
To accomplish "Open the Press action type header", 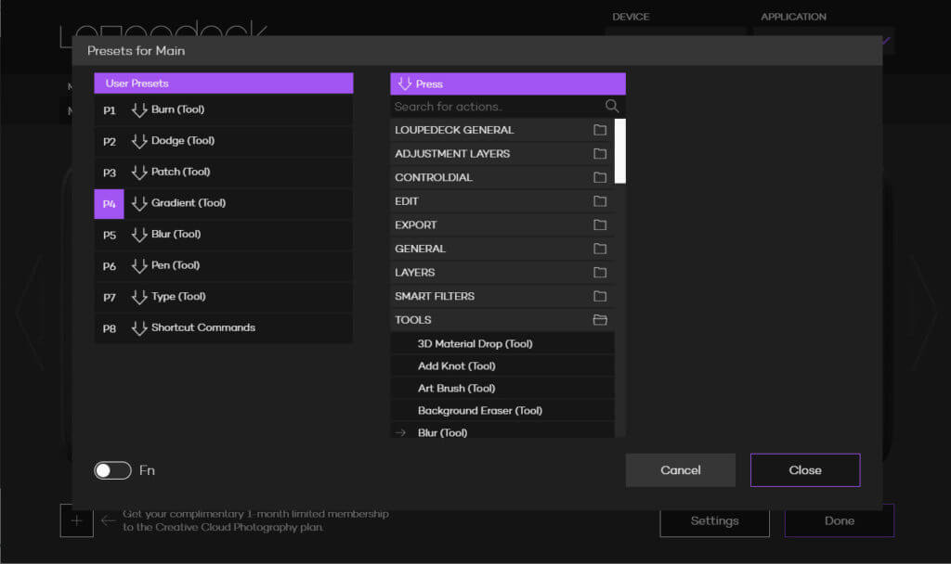I will 507,83.
